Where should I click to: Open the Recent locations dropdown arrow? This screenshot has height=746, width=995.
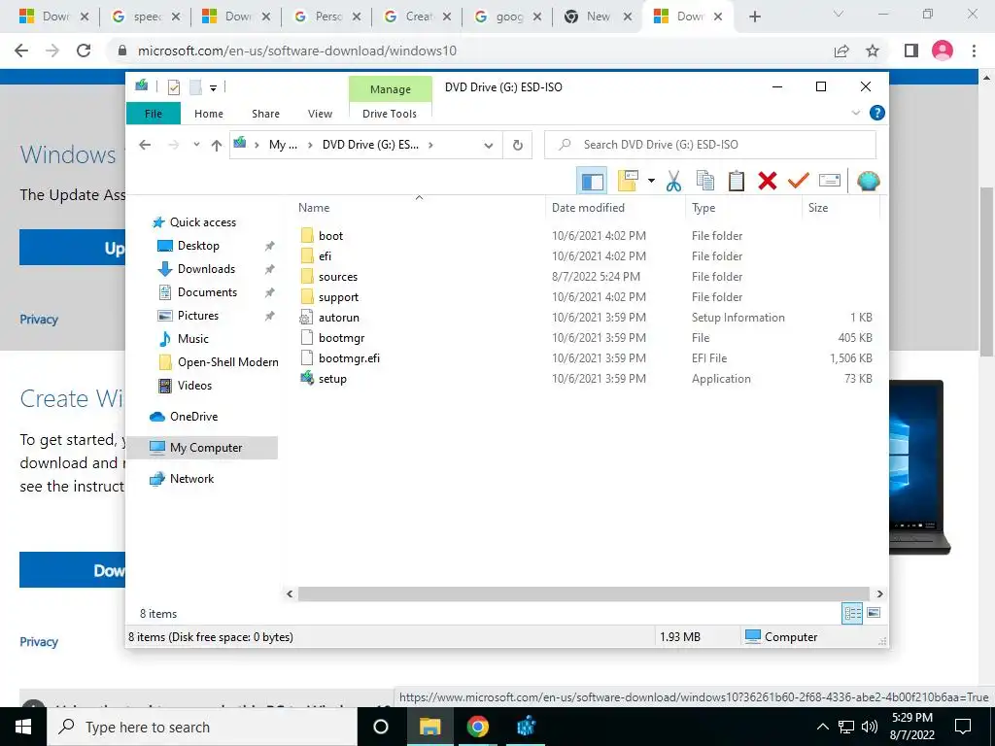point(196,145)
